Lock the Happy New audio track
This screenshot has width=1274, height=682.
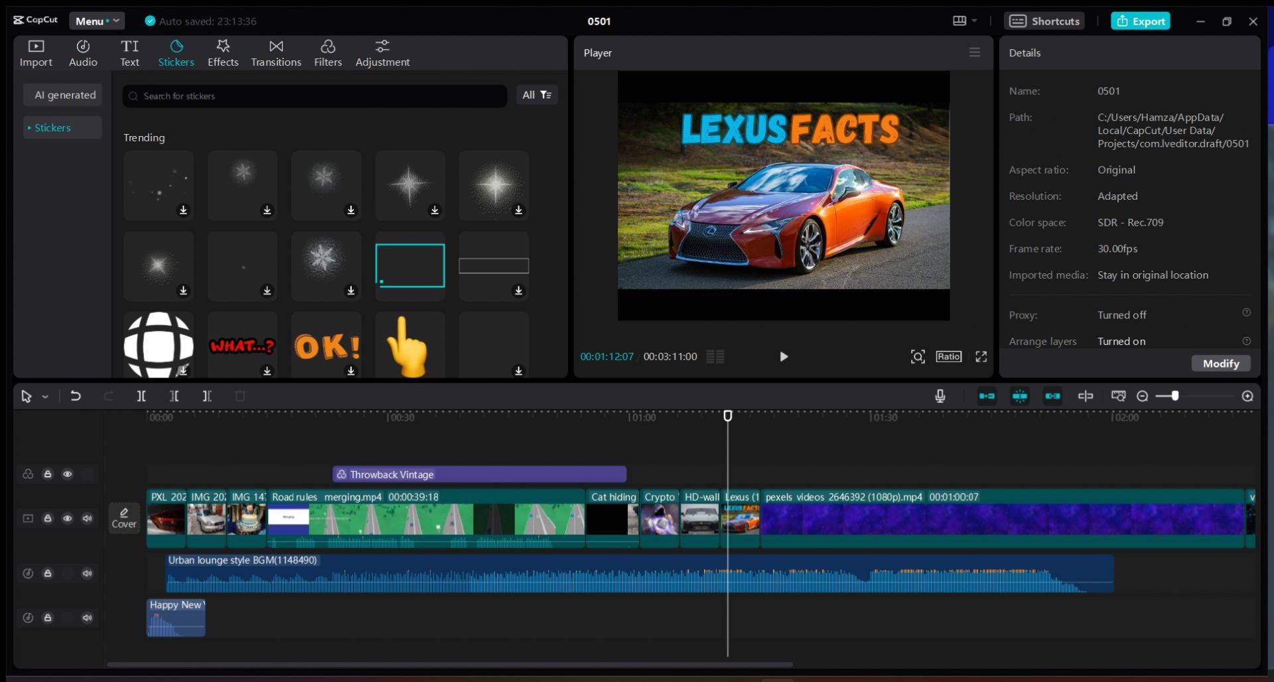(48, 618)
